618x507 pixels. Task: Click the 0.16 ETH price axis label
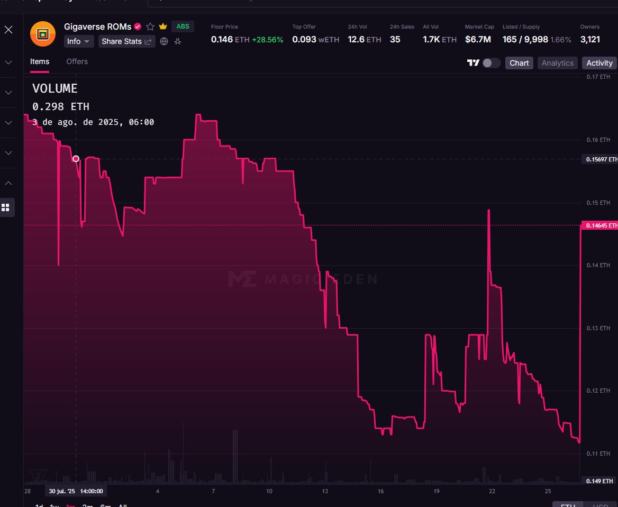coord(598,140)
